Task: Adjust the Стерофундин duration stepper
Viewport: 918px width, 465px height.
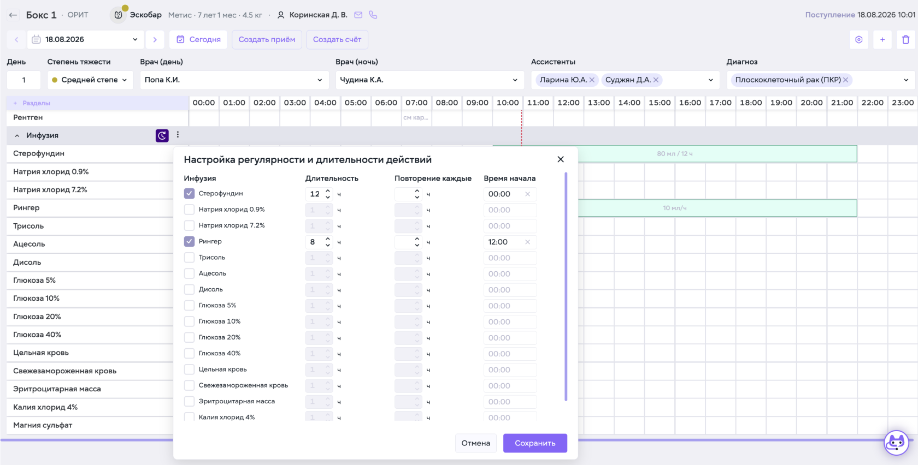Action: [x=328, y=194]
